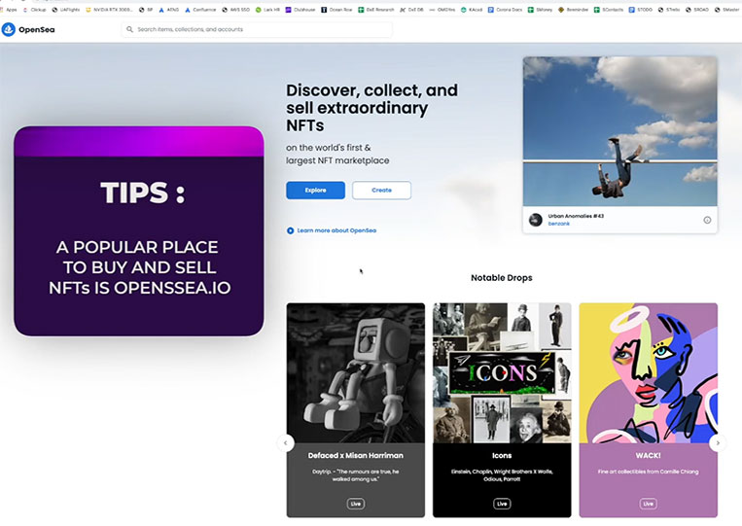742x526 pixels.
Task: Click the magnifier icon in the search bar
Action: coord(129,29)
